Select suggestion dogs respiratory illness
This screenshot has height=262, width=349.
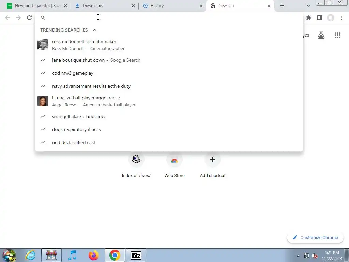169,129
